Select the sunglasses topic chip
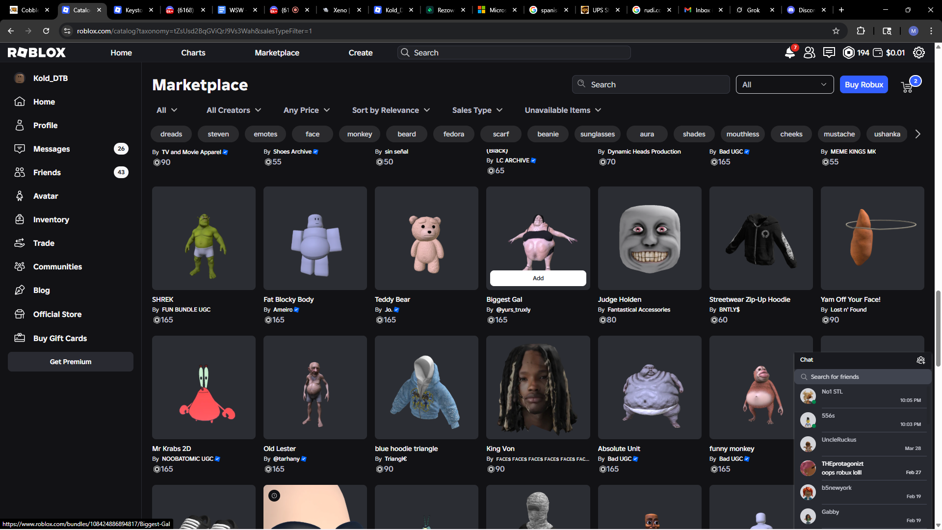This screenshot has width=942, height=530. [x=598, y=134]
